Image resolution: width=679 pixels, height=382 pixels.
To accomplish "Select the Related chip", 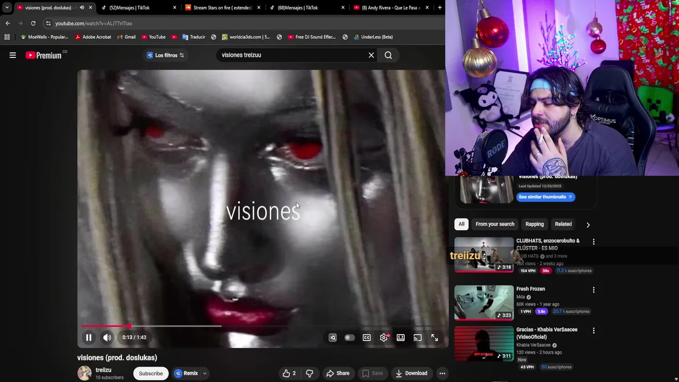I will 563,224.
